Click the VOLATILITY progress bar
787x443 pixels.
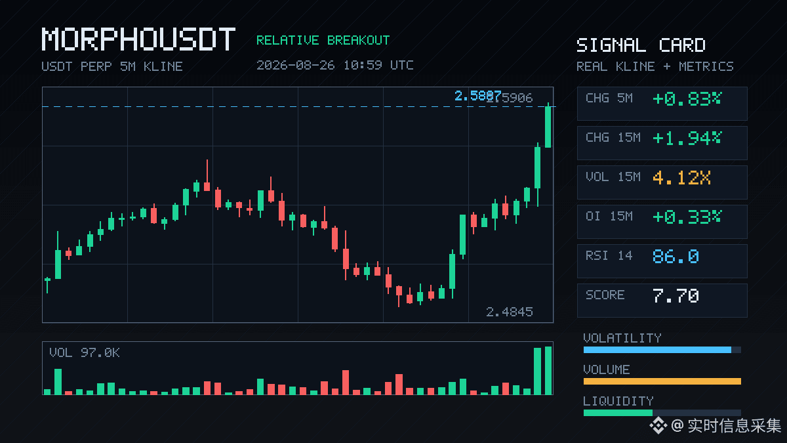(x=662, y=350)
